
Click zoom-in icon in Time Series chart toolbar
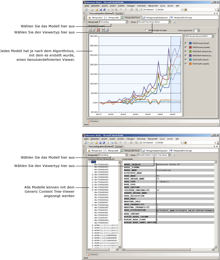[90, 30]
